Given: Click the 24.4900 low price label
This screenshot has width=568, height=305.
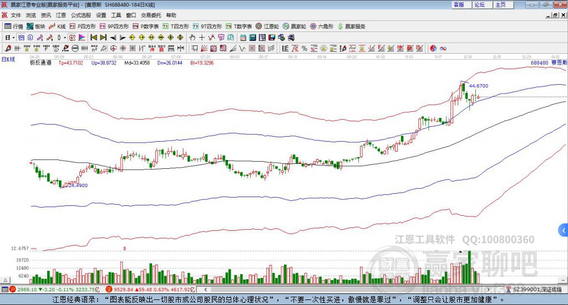Looking at the screenshot, I should click(78, 185).
